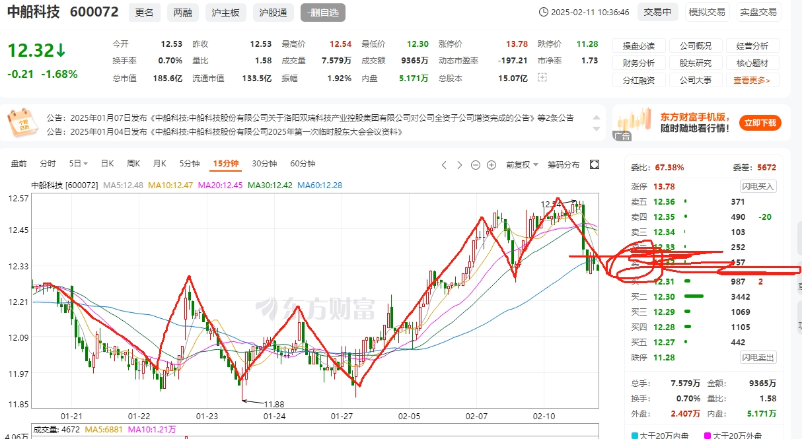The height and width of the screenshot is (439, 802).
Task: Click 查看更多> link
Action: pyautogui.click(x=752, y=81)
